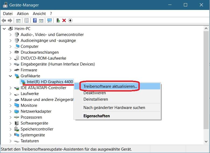210x153 pixels.
Task: Click the speaker icon beside Audioeingänge und -ausgänge
Action: (x=17, y=41)
